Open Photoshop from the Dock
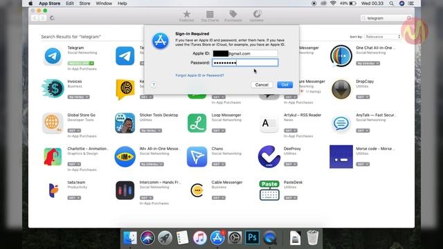This screenshot has width=443, height=249. [x=252, y=238]
